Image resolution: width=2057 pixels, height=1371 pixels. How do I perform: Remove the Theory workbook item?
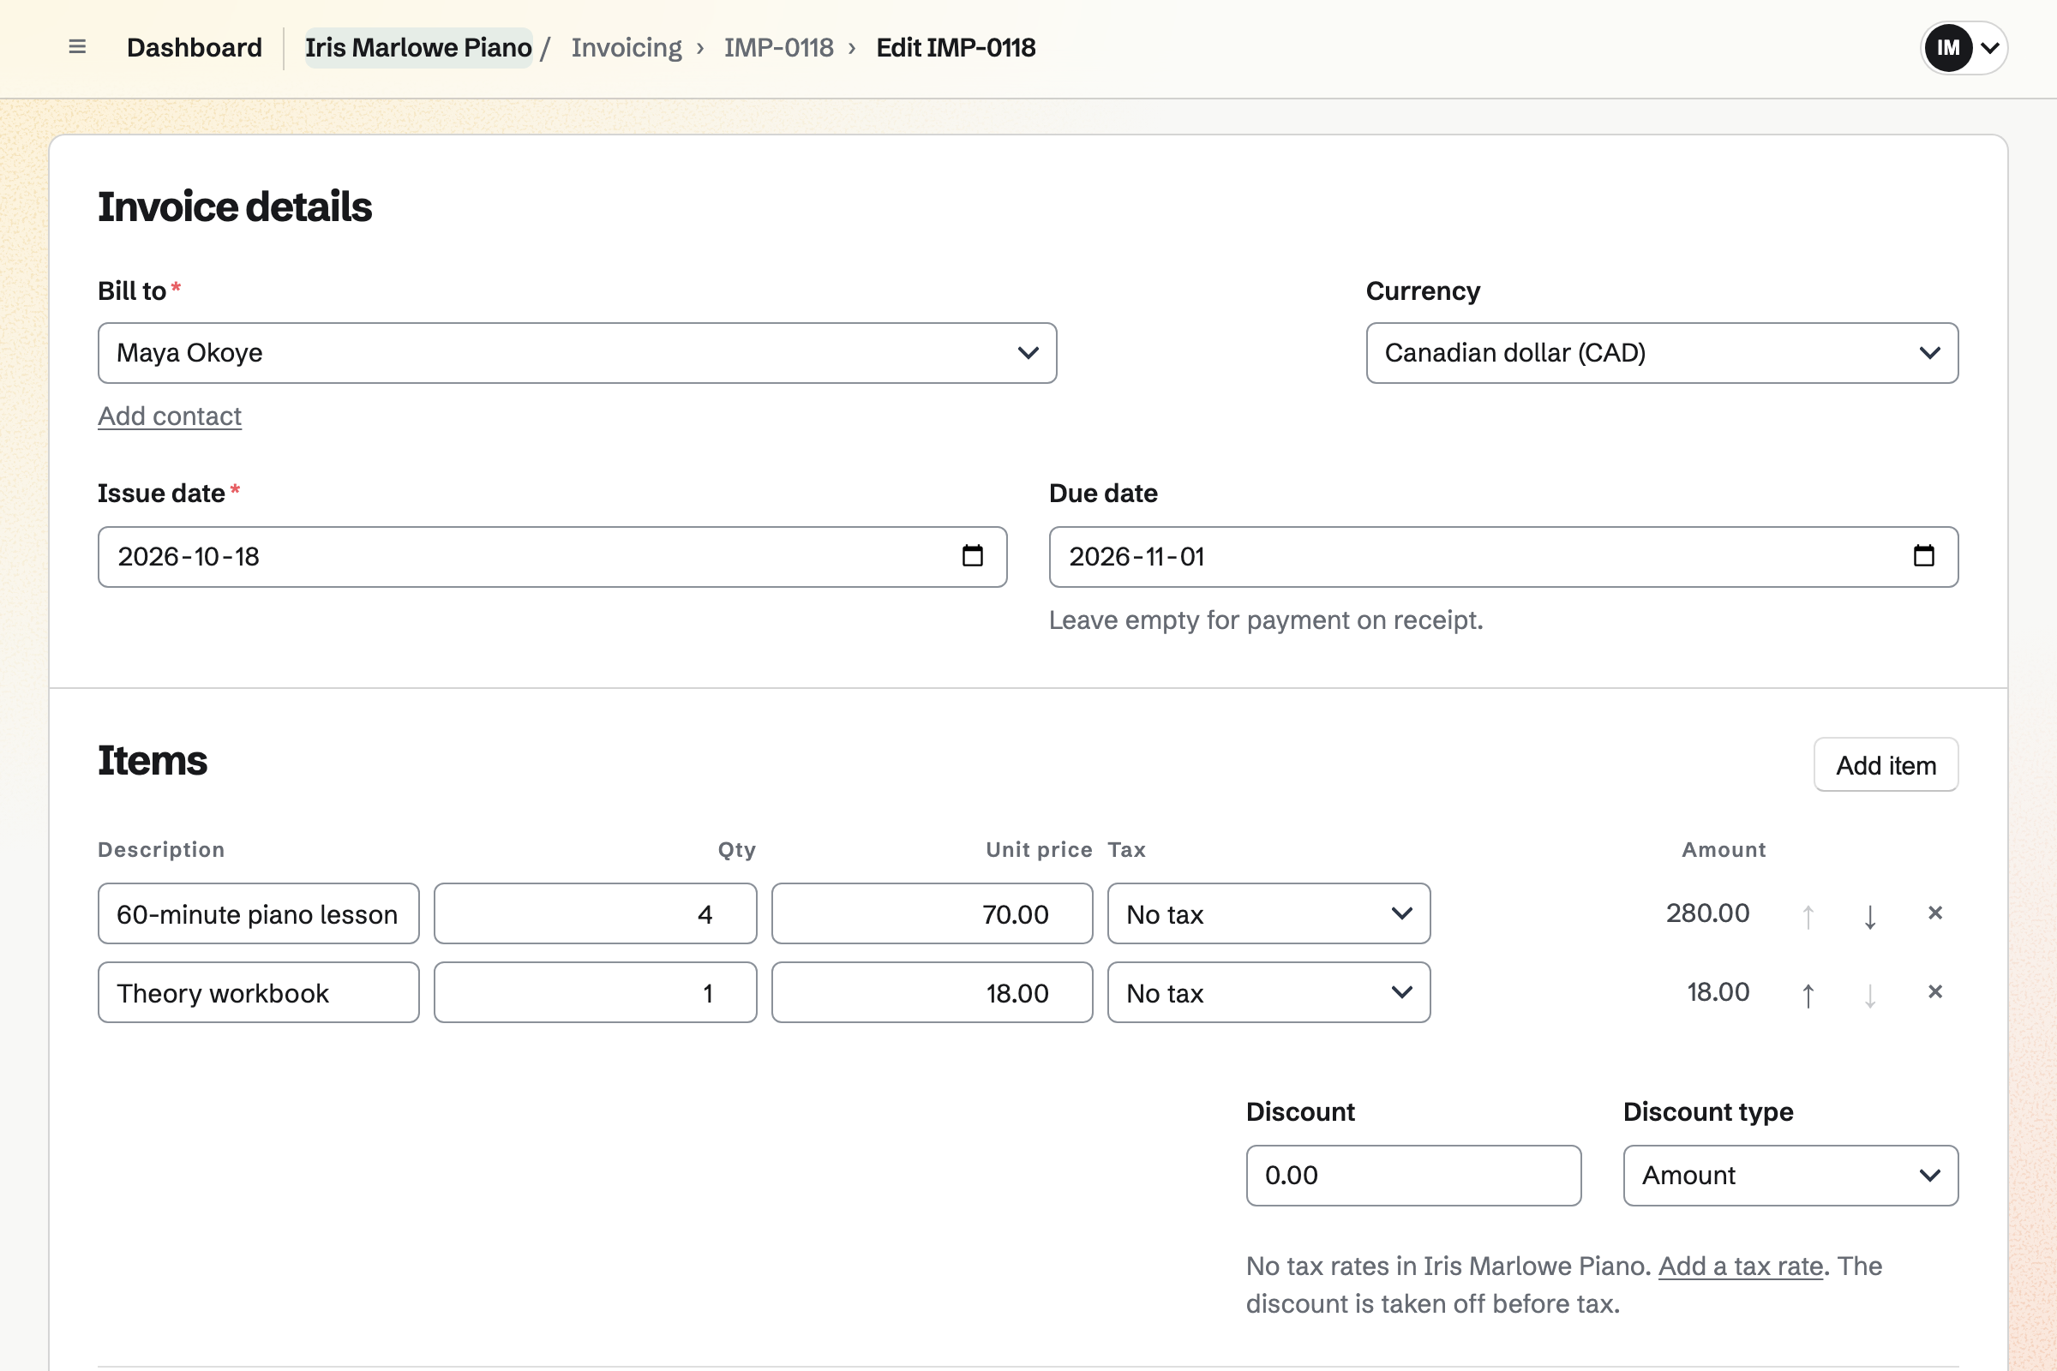[1934, 991]
